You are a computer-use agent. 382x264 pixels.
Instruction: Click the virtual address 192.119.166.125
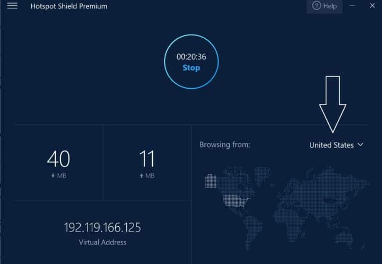102,227
